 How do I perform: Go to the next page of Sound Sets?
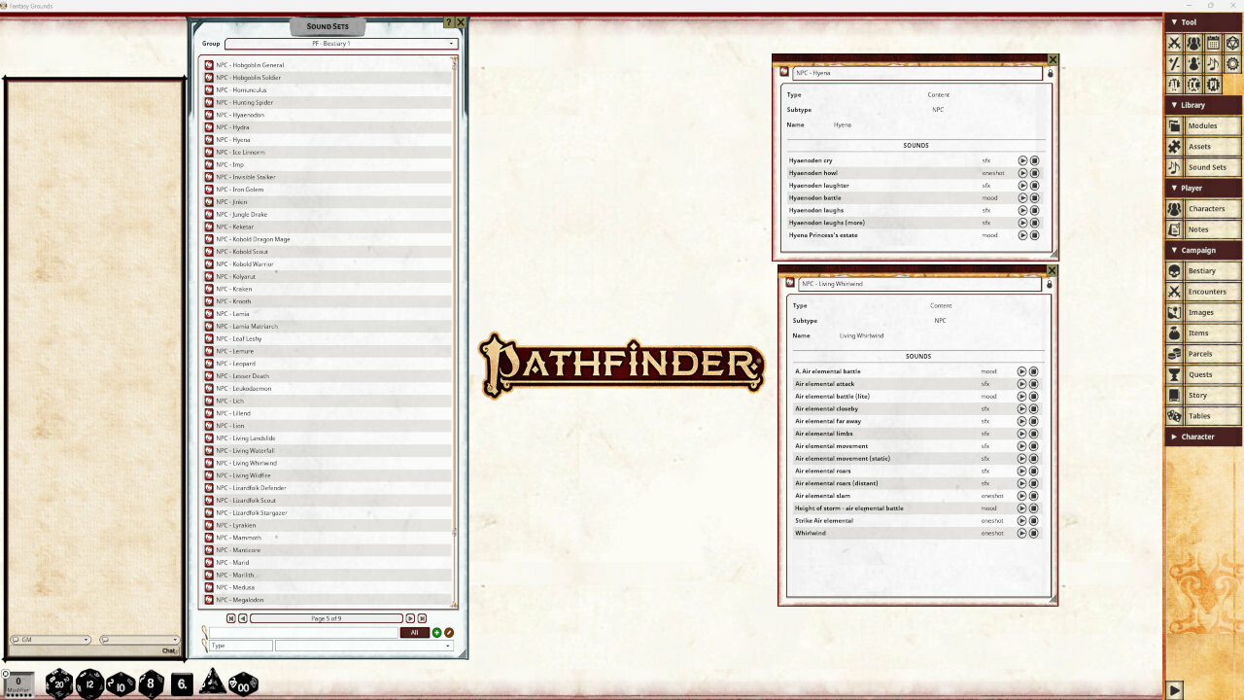(x=410, y=618)
